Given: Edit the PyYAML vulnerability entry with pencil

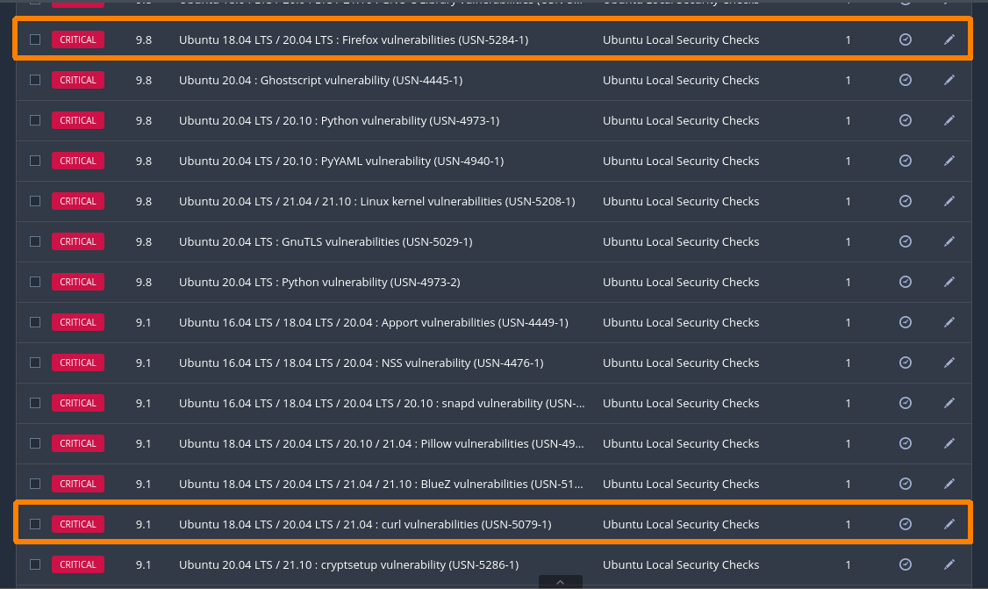Looking at the screenshot, I should click(949, 161).
